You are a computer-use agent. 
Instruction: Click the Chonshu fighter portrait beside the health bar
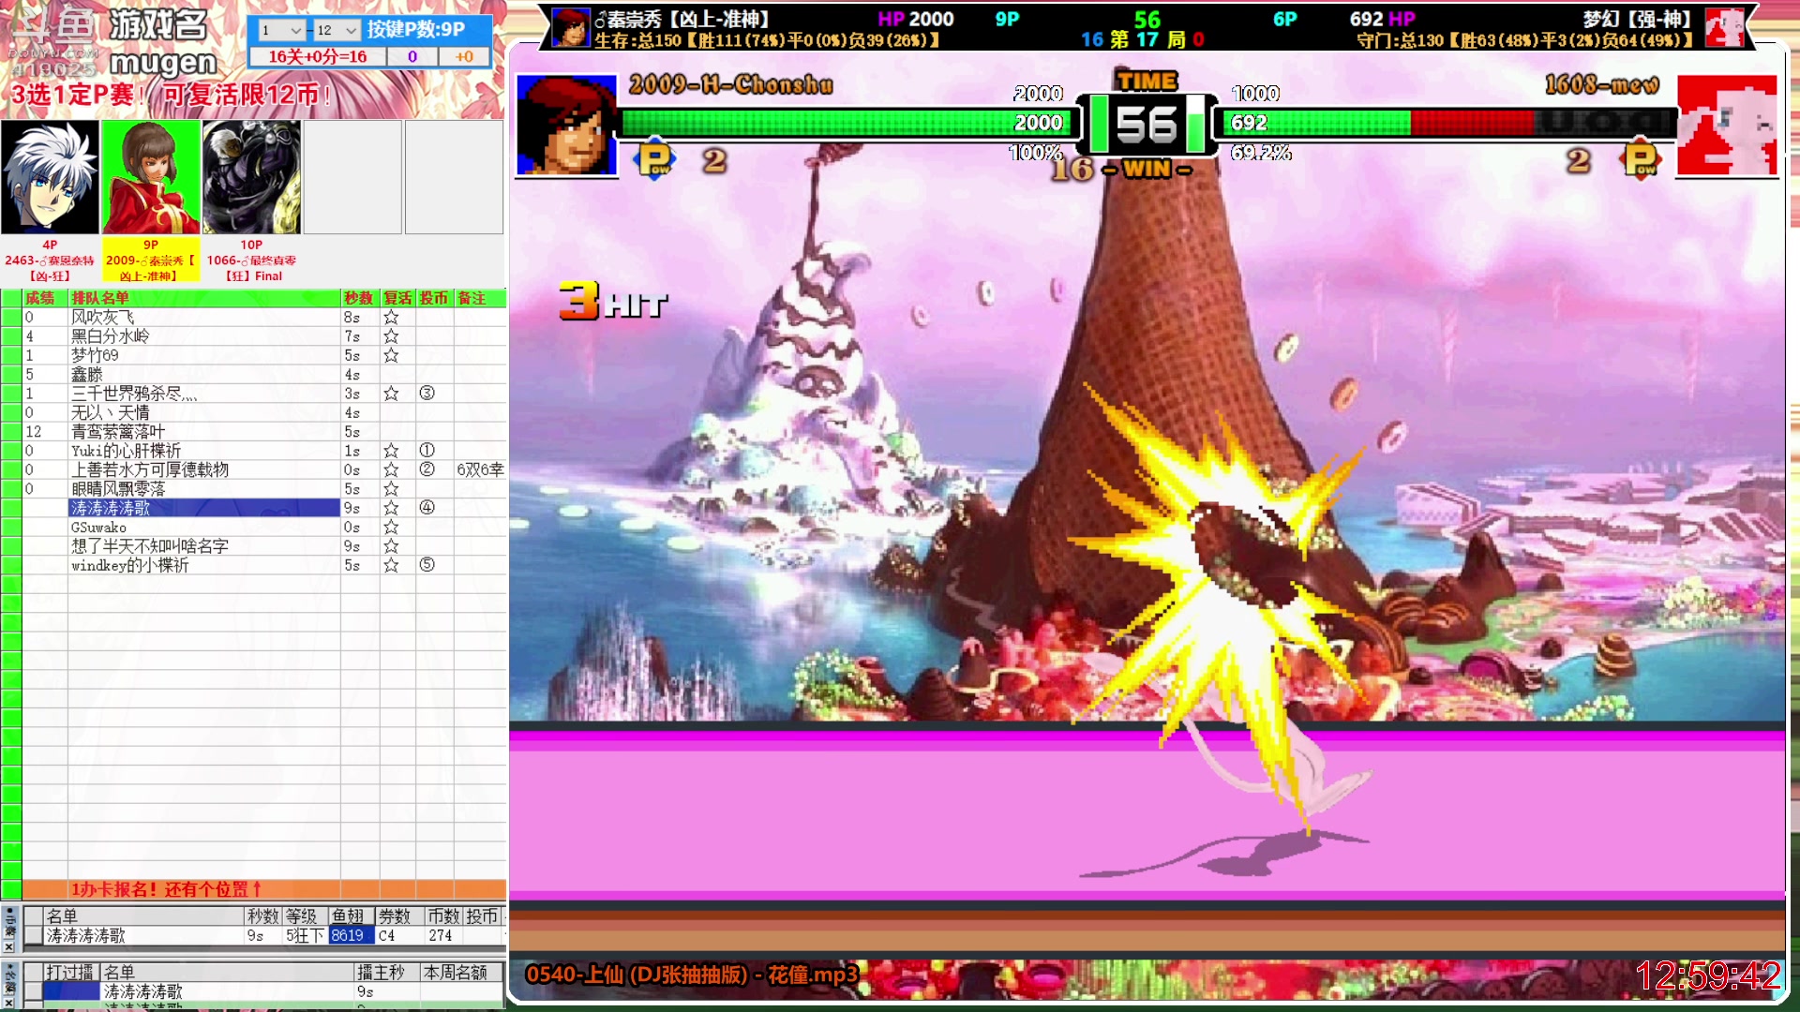point(566,126)
